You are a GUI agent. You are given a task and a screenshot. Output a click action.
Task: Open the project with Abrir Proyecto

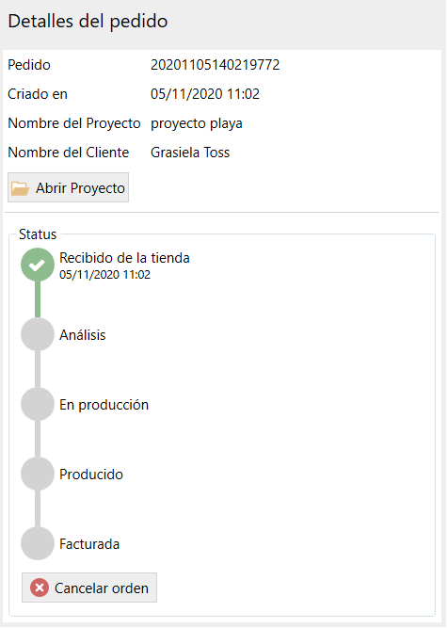[68, 188]
